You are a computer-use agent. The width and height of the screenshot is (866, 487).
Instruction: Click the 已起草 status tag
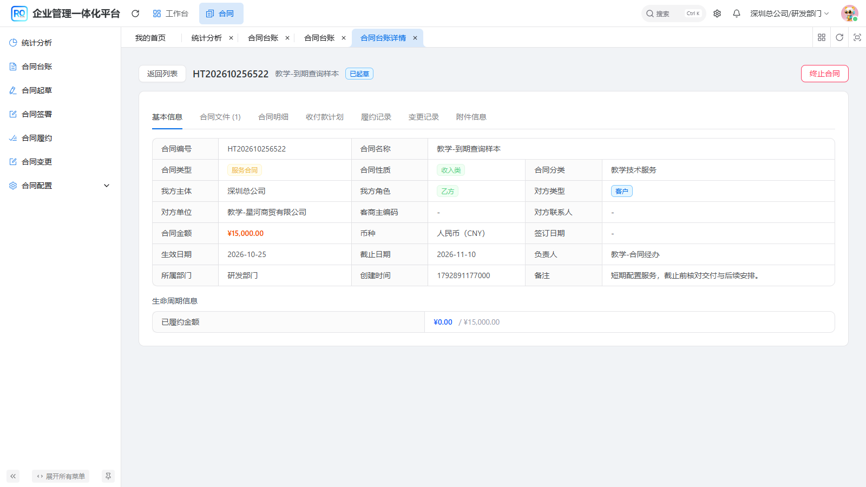[359, 74]
